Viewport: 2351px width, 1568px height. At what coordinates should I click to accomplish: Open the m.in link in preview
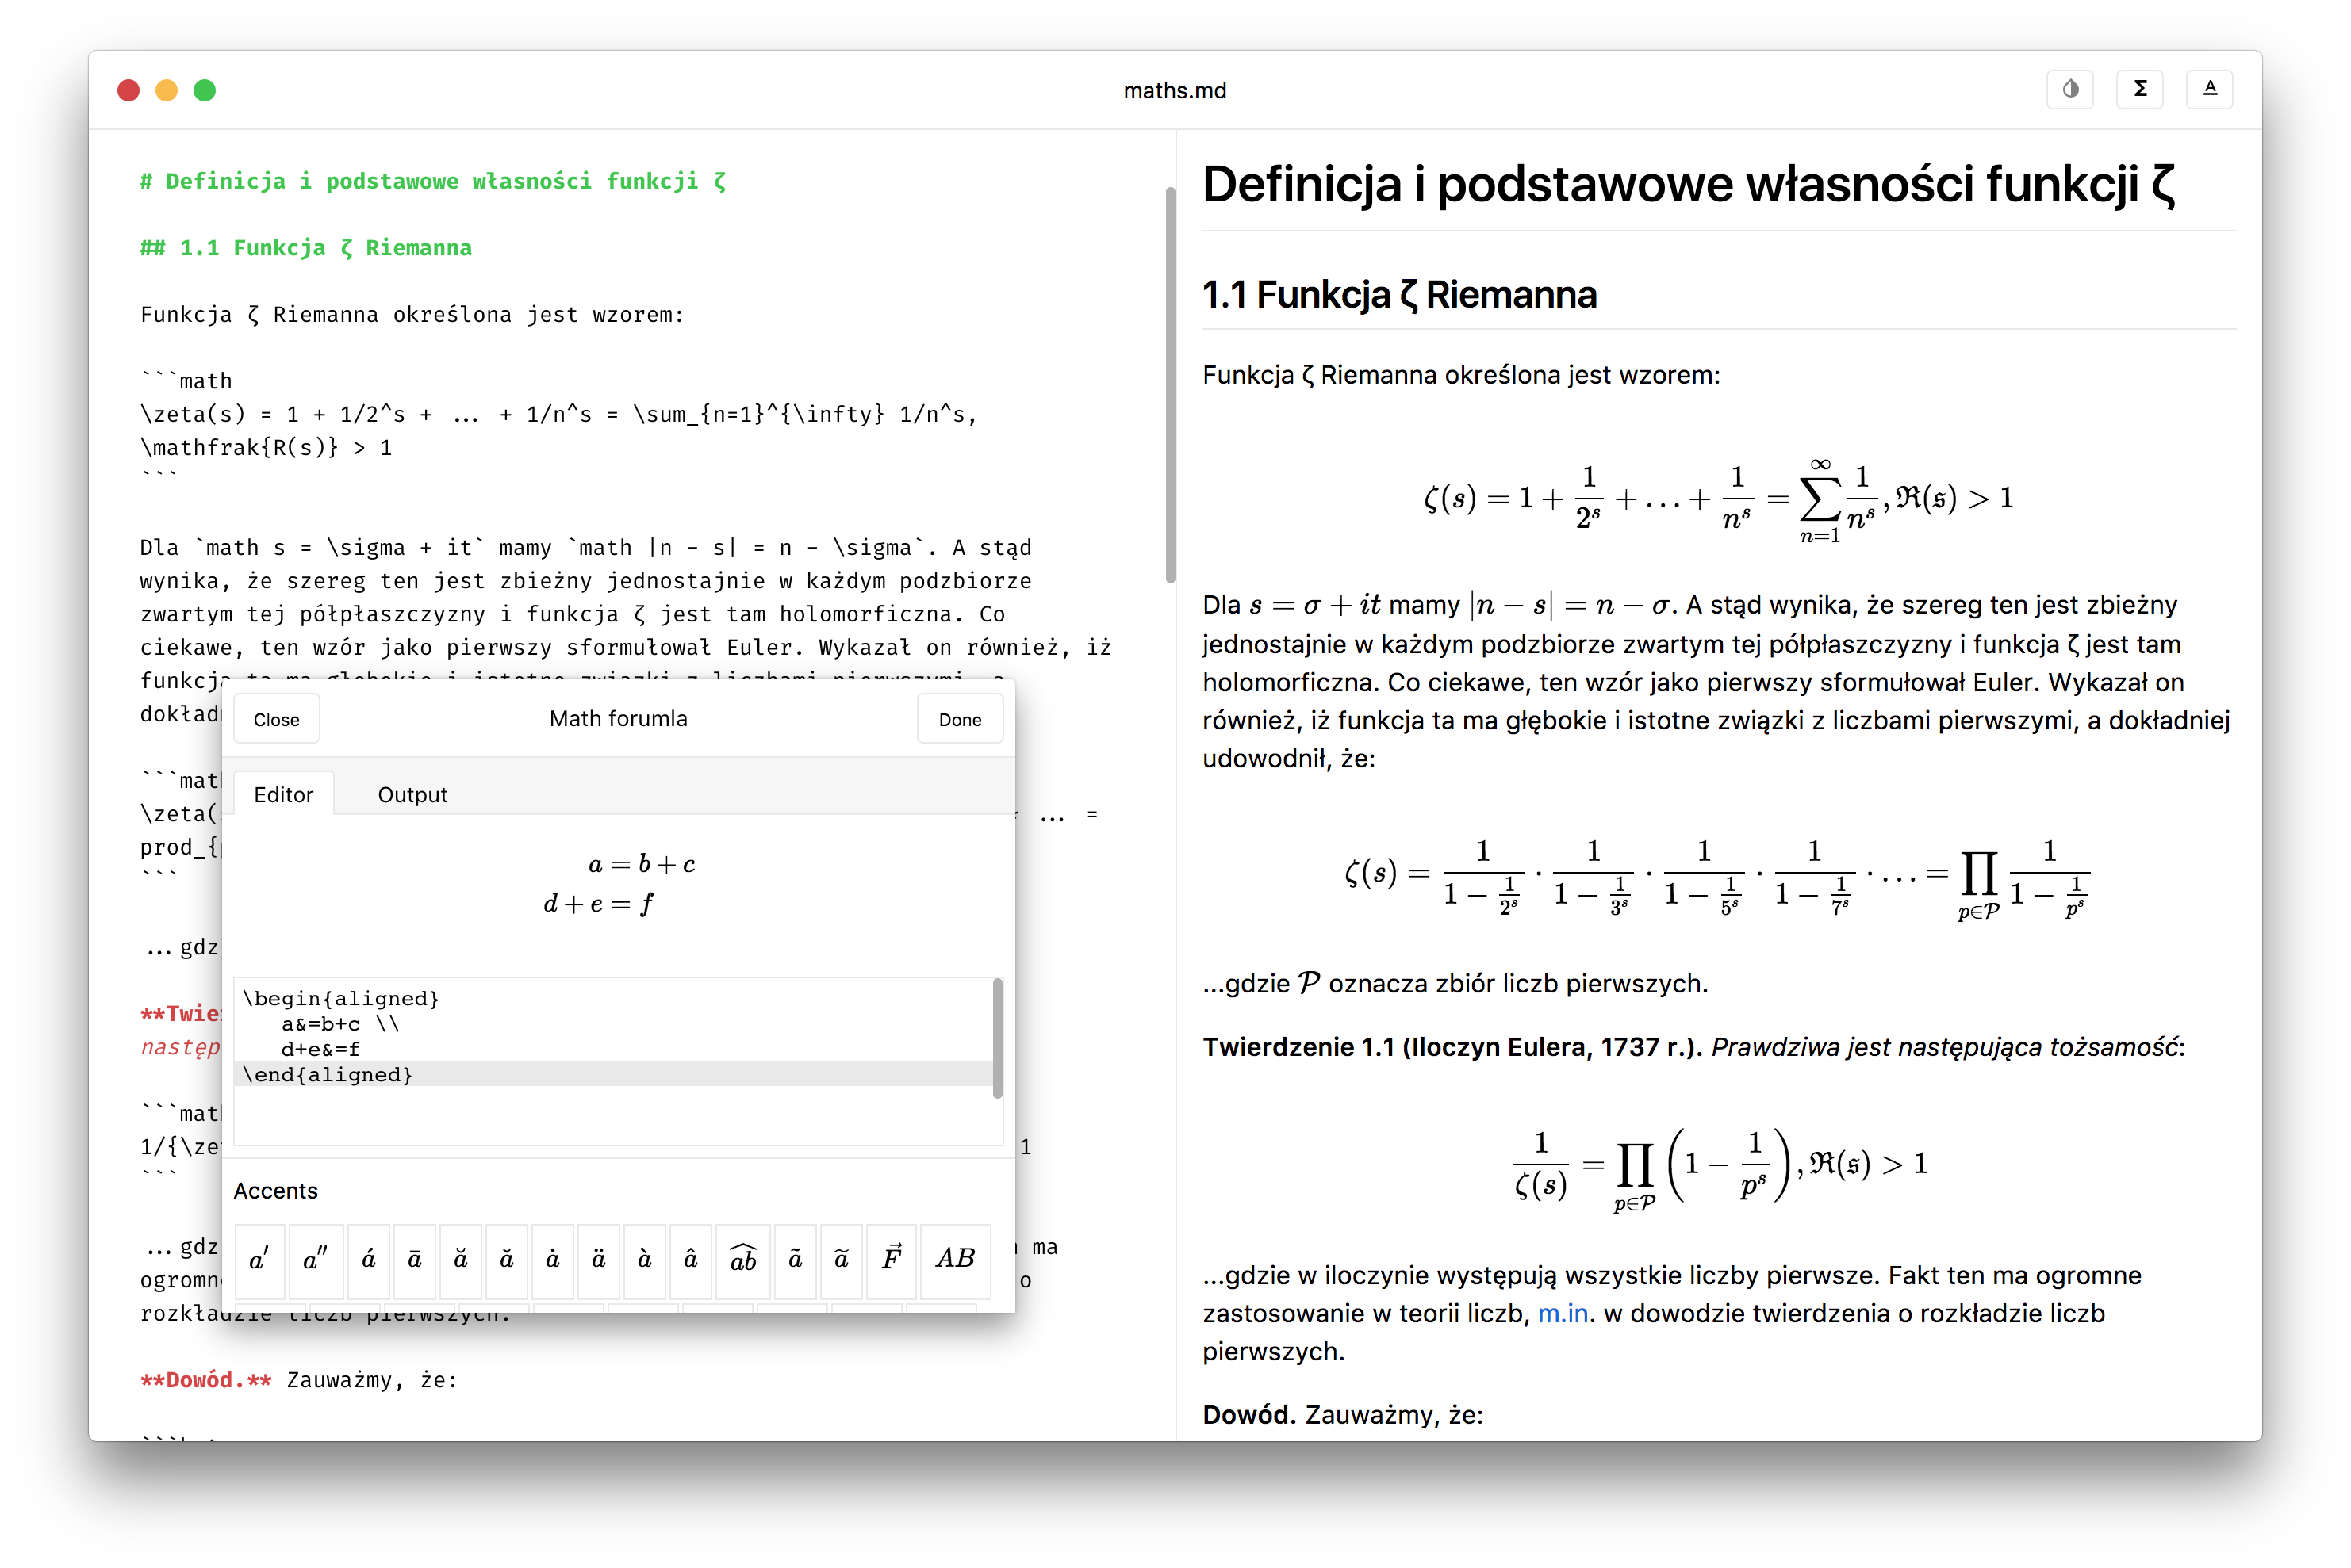tap(1563, 1314)
